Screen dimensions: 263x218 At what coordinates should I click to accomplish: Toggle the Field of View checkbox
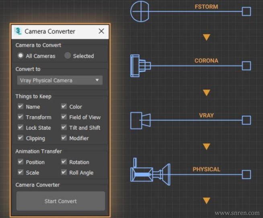(64, 117)
